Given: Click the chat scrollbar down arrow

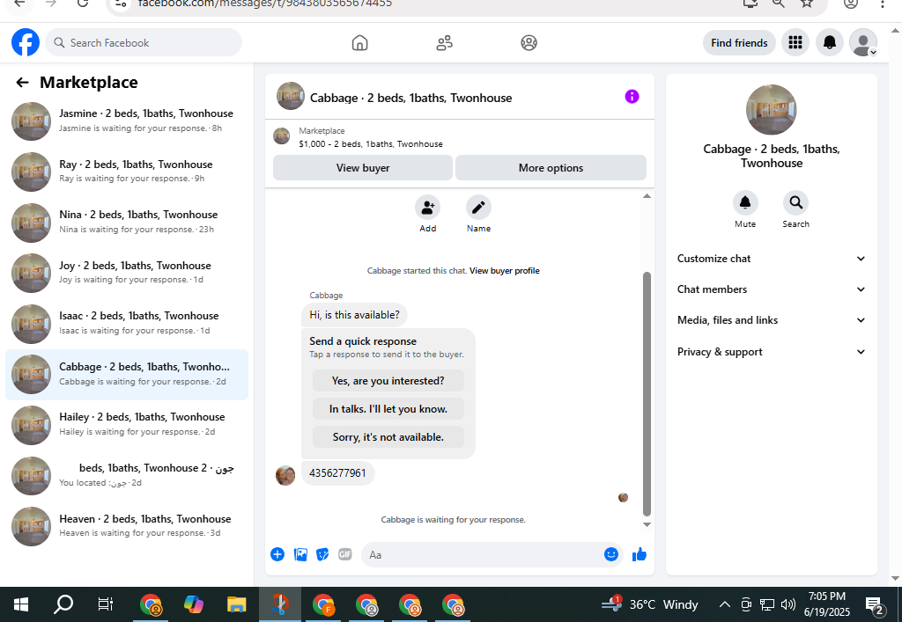Looking at the screenshot, I should tap(647, 524).
